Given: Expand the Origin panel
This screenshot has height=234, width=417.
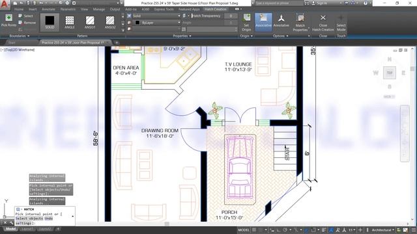Looking at the screenshot, I should pyautogui.click(x=246, y=36).
